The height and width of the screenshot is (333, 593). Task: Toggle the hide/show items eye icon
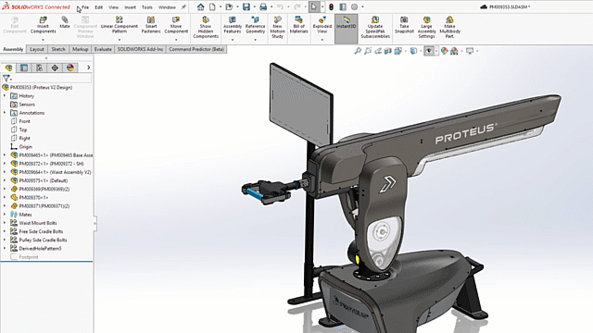click(x=428, y=51)
